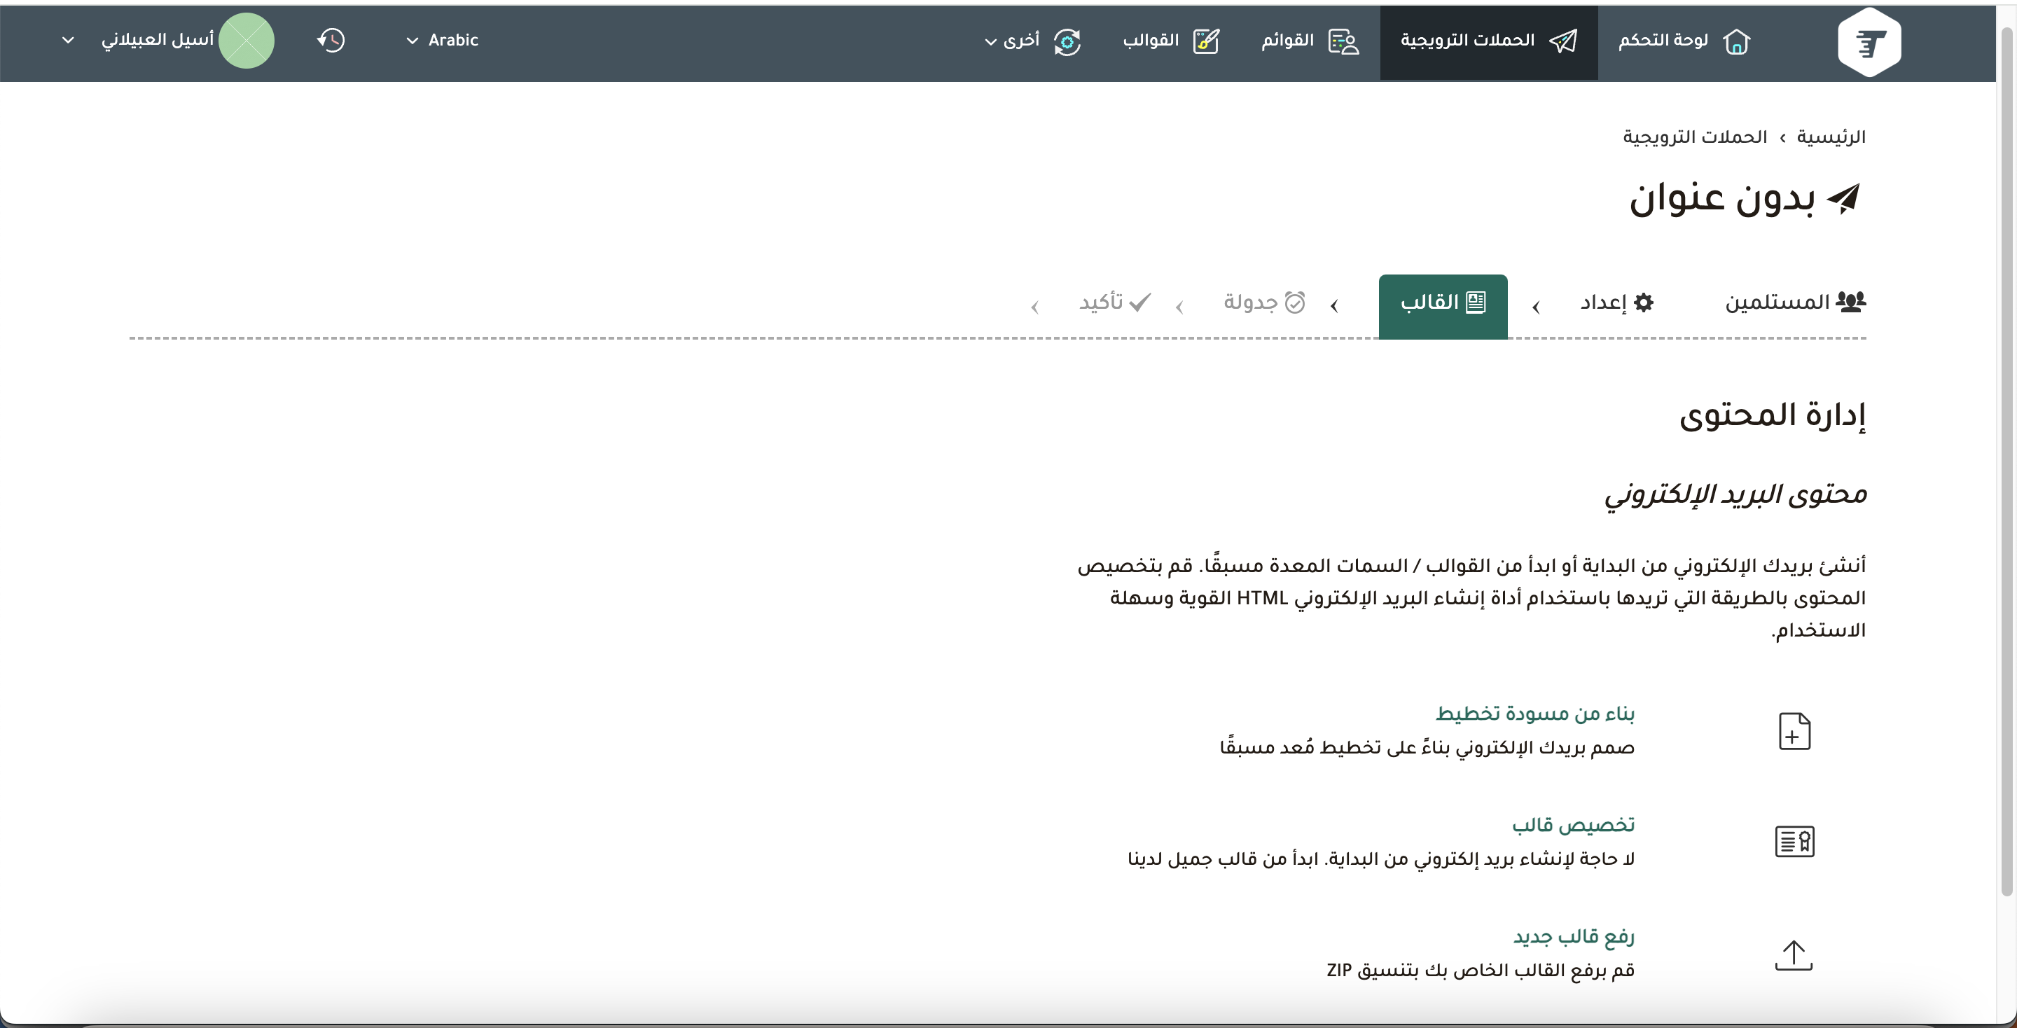Open the activity history clock icon
Screen dimensions: 2017x1028
pos(331,40)
